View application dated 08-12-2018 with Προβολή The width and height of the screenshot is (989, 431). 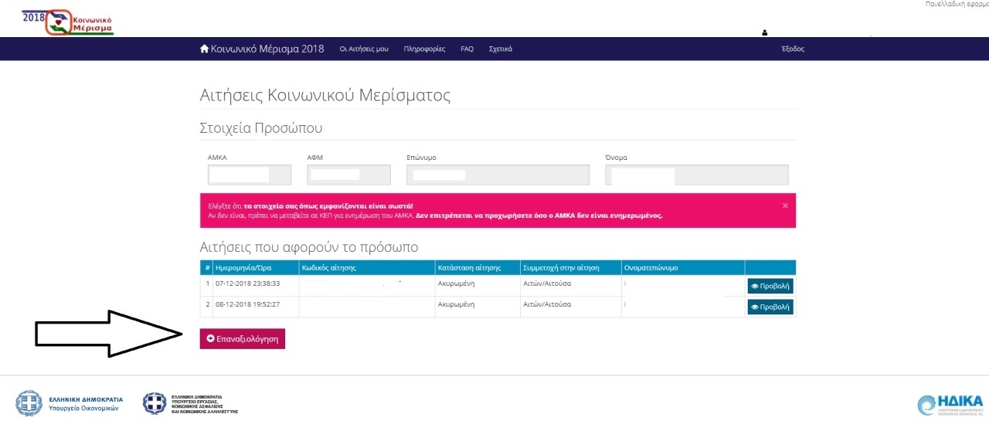click(770, 307)
